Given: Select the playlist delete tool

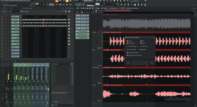Looking at the screenshot, I should click(86, 8).
